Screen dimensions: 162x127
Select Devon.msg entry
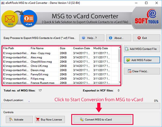(x=60, y=70)
